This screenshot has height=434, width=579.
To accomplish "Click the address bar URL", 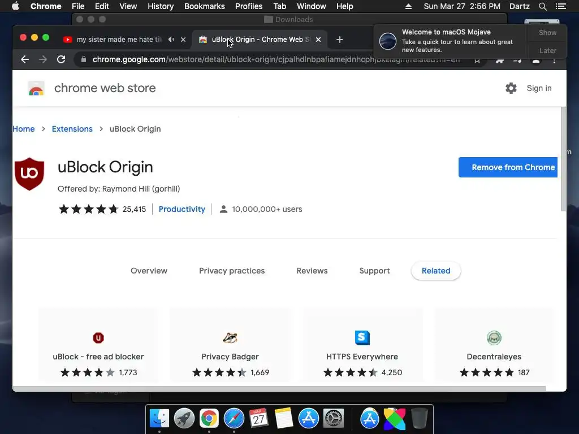I will click(x=276, y=59).
